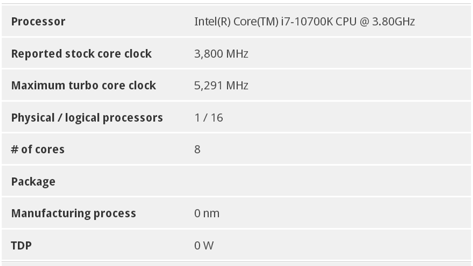Select the 0 nm manufacturing process value
The width and height of the screenshot is (473, 266).
coord(207,213)
